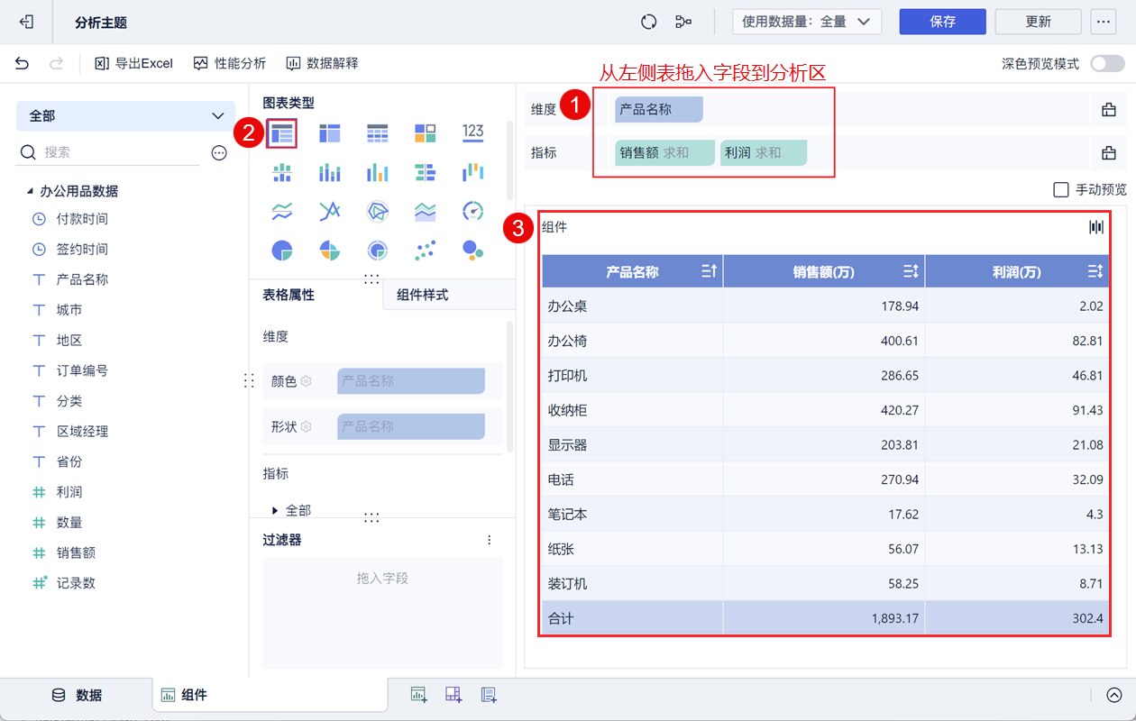Click the component column-width icon beside 组件
This screenshot has height=721, width=1136.
(x=1096, y=227)
